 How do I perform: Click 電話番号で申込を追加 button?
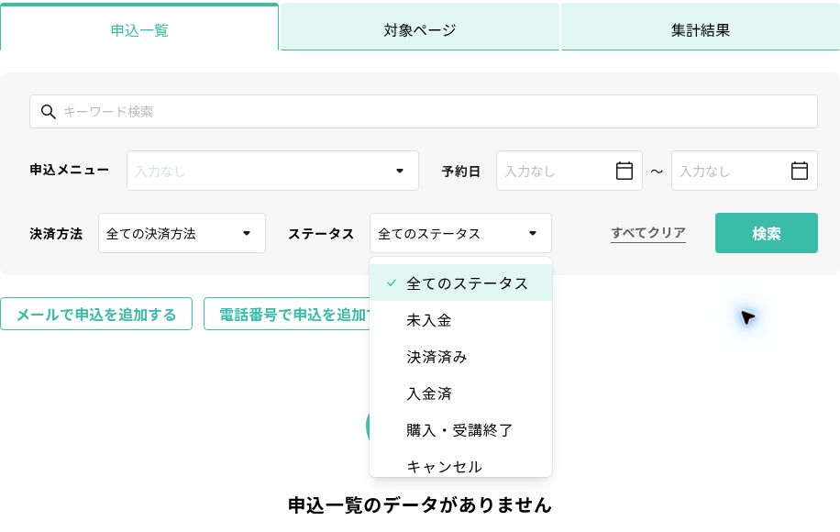pos(287,314)
